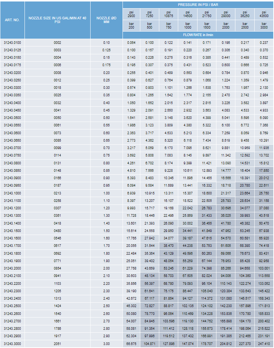Click nozzle size 2051 cell
274x348 pixels.
click(x=58, y=344)
